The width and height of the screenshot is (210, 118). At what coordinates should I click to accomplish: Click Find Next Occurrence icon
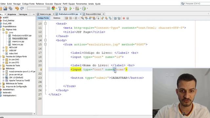click(90, 18)
